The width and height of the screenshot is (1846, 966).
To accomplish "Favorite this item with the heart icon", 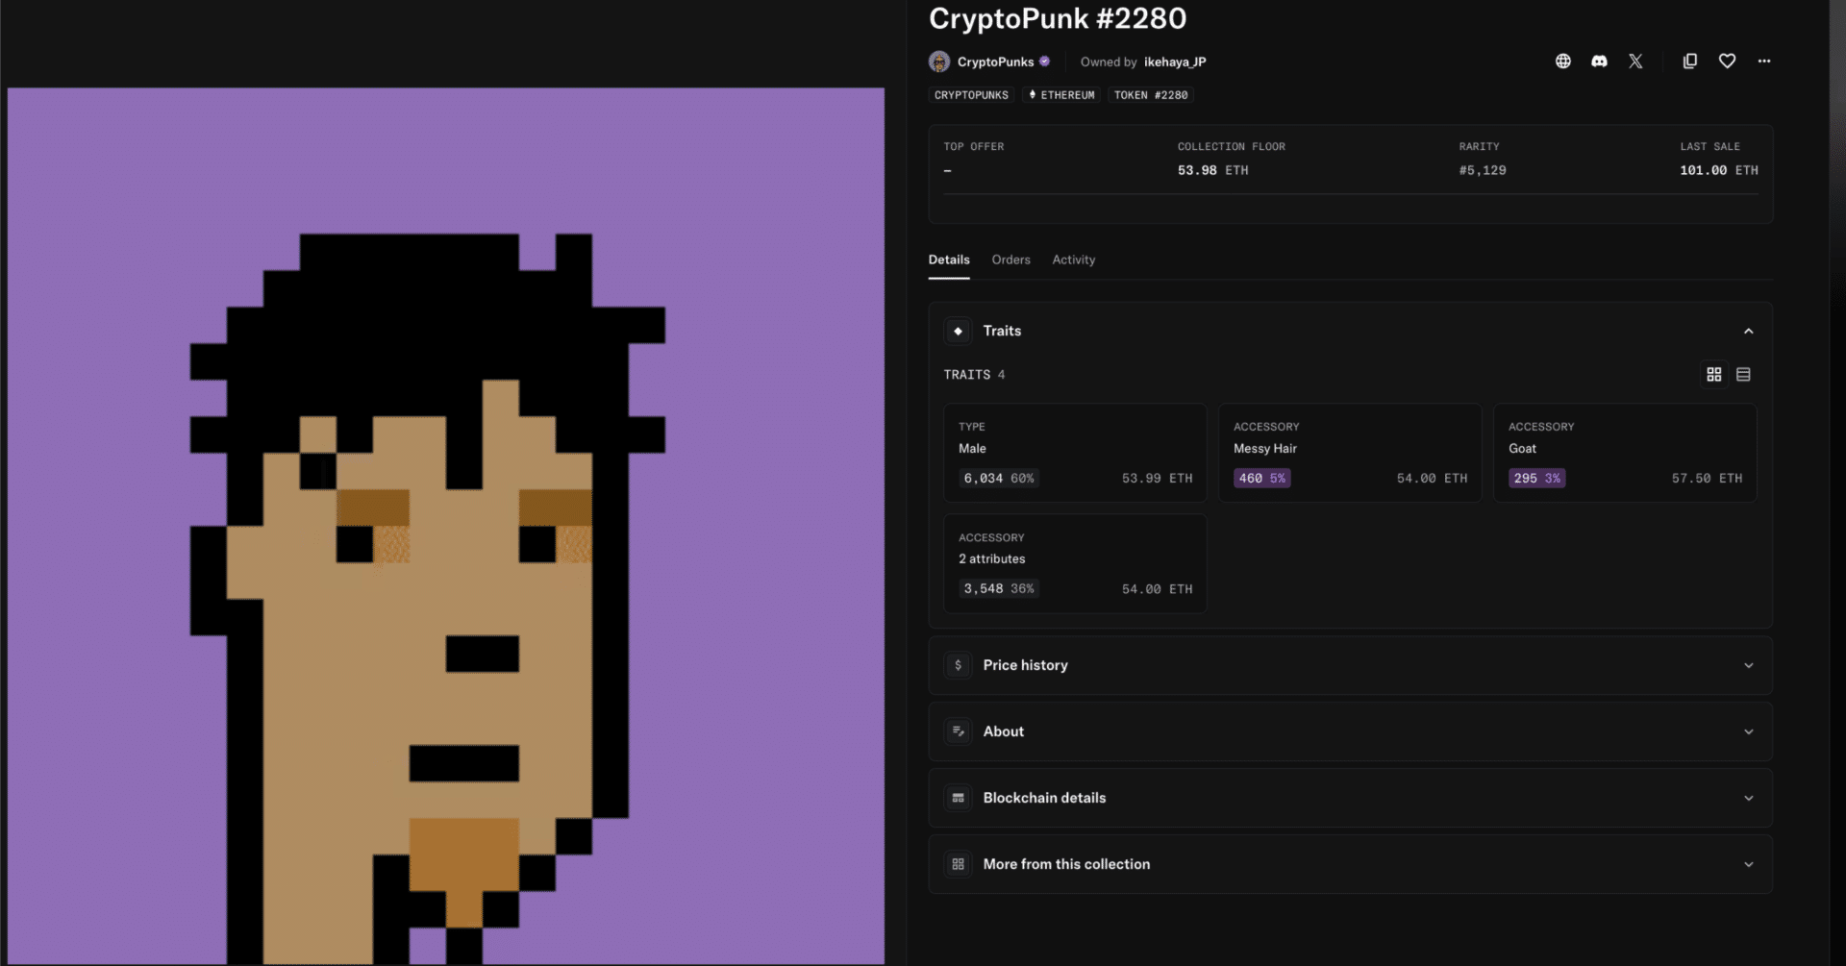I will point(1727,62).
